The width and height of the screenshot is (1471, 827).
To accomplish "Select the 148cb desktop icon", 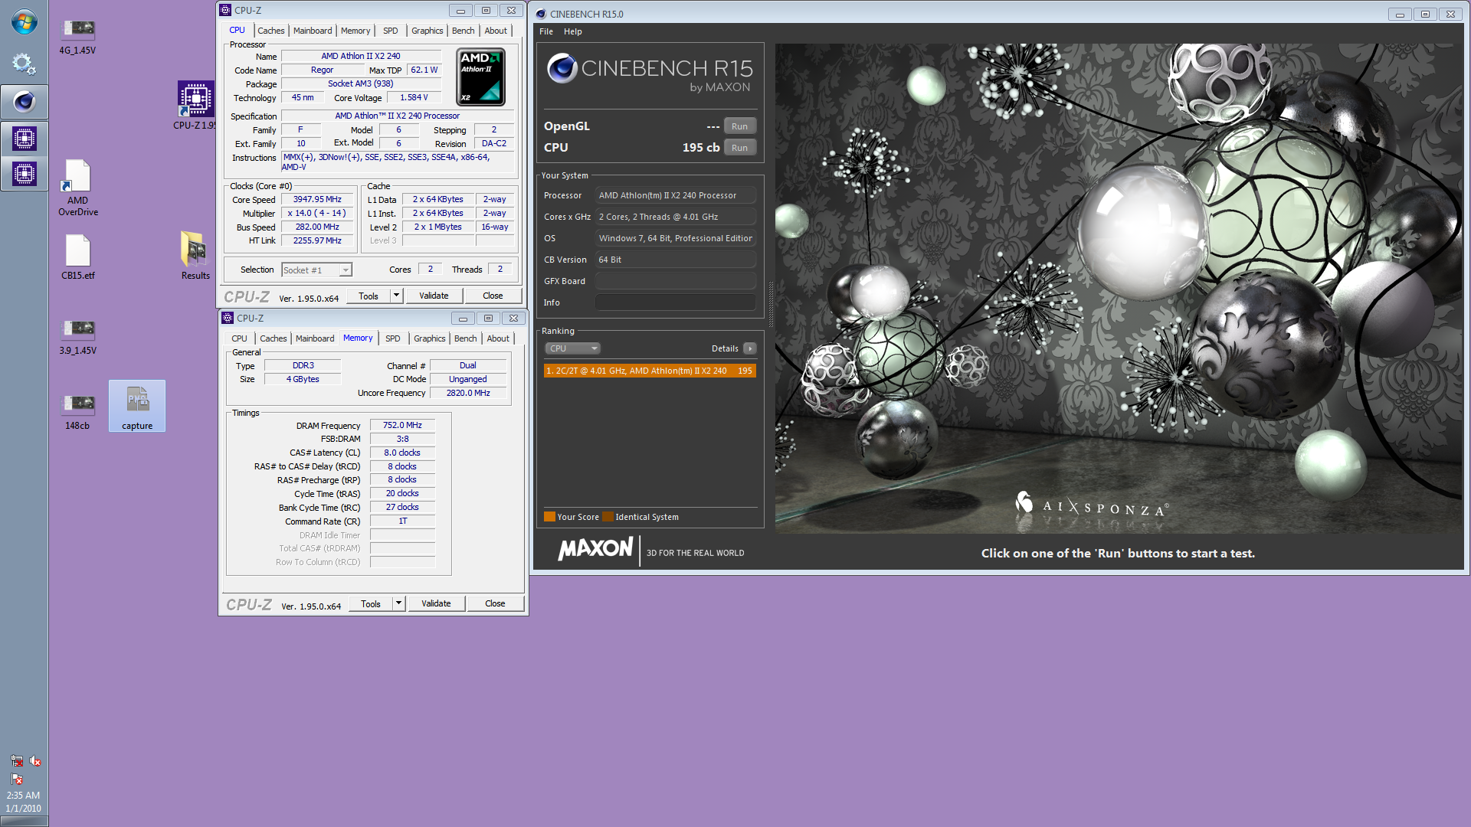I will click(77, 412).
